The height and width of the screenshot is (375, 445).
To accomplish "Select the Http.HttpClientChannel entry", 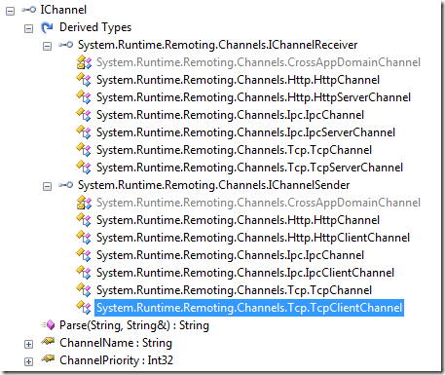I will pos(253,238).
